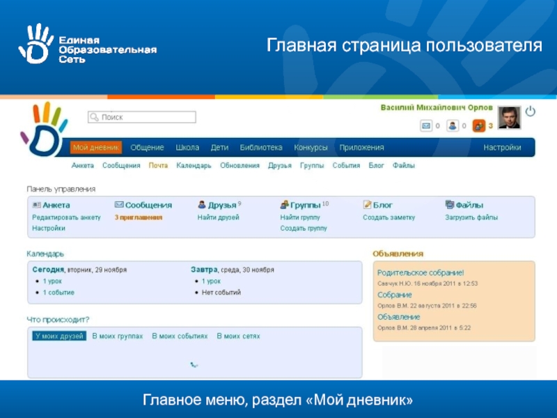Viewport: 557px width, 418px height.
Task: Switch to the В моих группах tab
Action: coord(118,336)
